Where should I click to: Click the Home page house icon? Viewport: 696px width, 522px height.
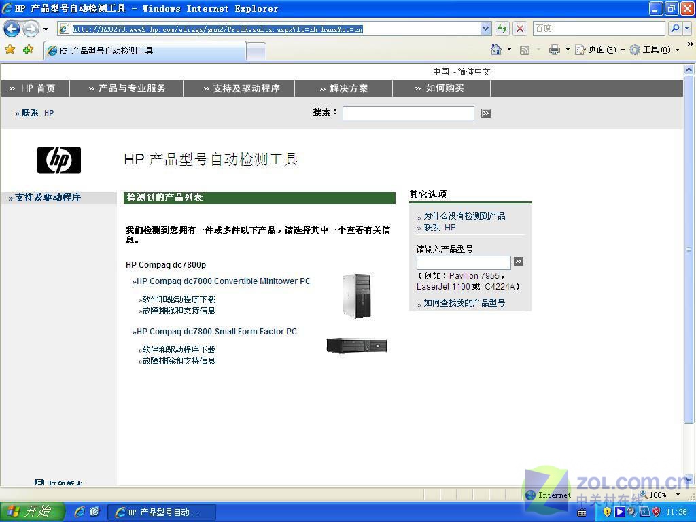(496, 50)
